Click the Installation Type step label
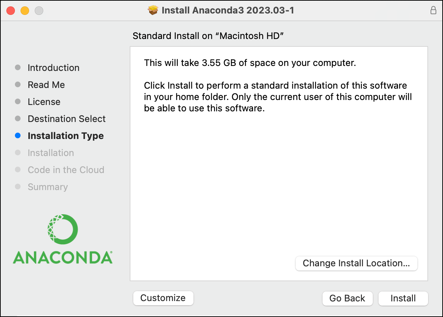The height and width of the screenshot is (317, 443). (x=66, y=136)
